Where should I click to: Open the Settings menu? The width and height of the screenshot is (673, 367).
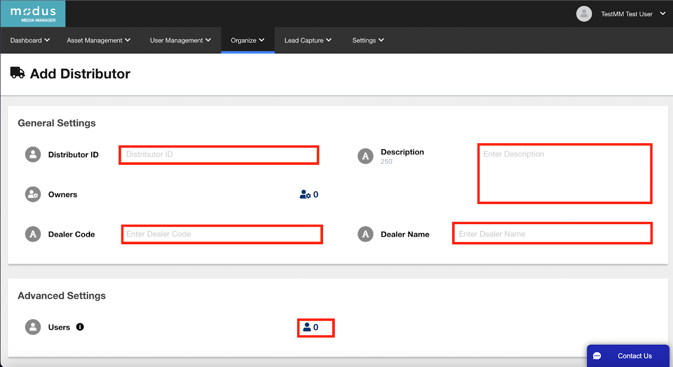[368, 40]
